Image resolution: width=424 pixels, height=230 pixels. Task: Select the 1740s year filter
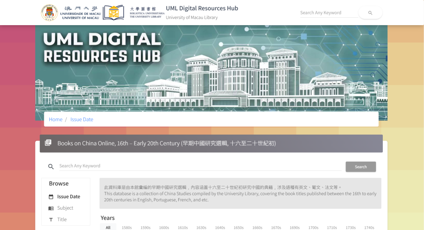[369, 227]
